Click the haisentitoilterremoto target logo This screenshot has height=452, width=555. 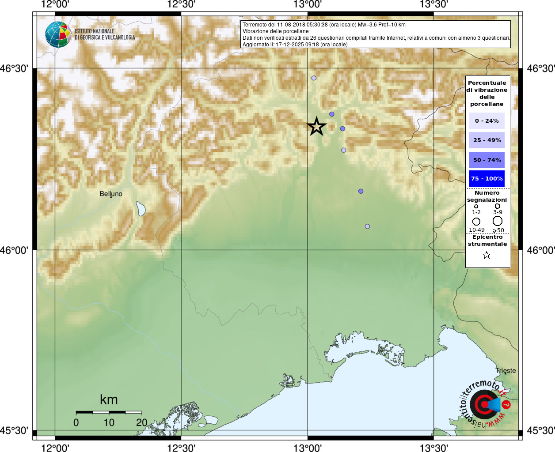coord(485,404)
